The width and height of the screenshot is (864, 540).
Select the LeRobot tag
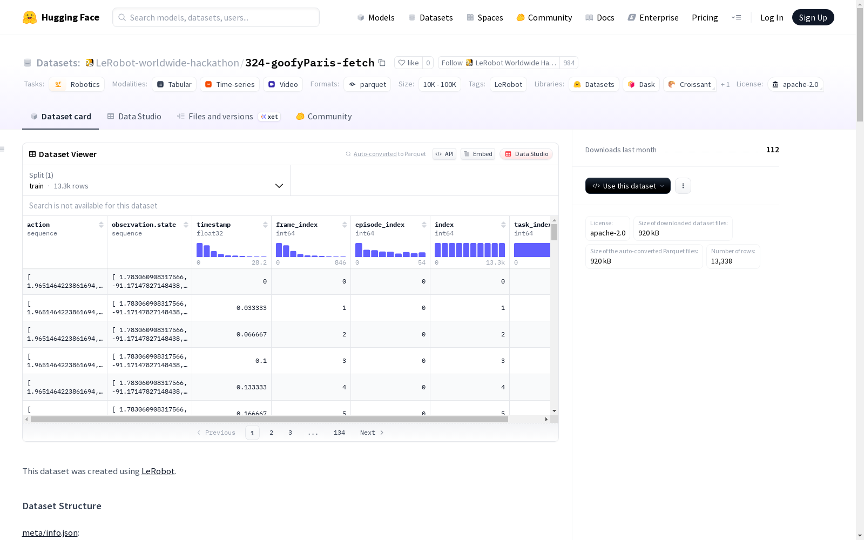tap(508, 84)
